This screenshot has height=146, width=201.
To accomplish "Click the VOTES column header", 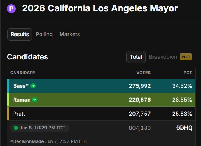I will 143,73.
